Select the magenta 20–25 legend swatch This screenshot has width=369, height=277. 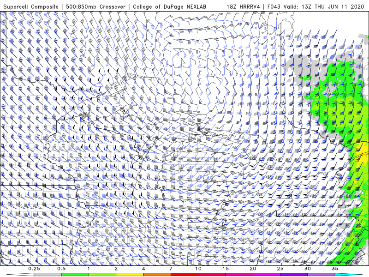(267, 275)
